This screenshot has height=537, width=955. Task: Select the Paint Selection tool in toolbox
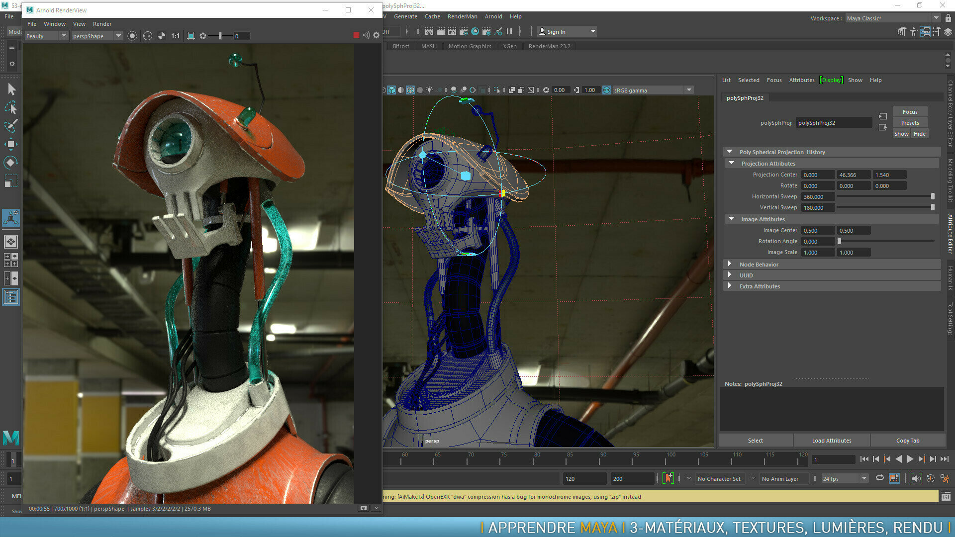11,126
